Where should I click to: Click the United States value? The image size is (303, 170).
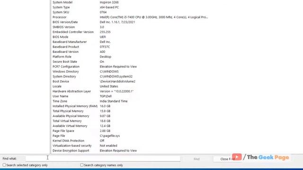109,86
